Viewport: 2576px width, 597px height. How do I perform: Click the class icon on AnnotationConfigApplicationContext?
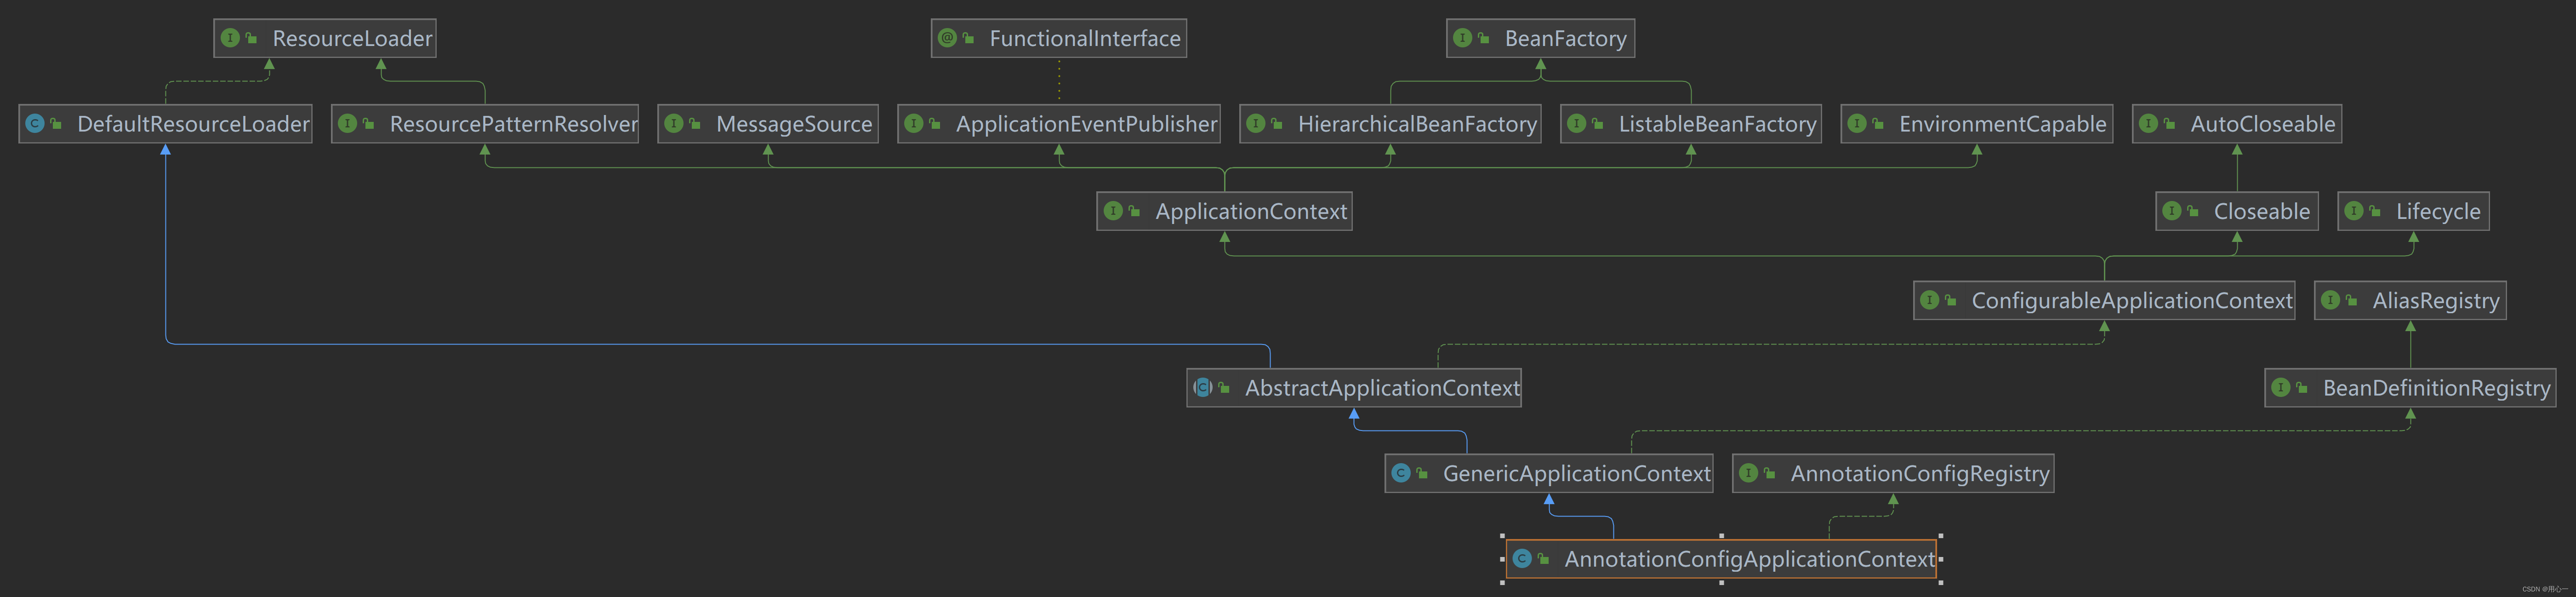pyautogui.click(x=1522, y=559)
